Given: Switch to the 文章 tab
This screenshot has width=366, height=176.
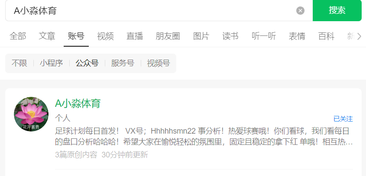Looking at the screenshot, I should point(47,36).
